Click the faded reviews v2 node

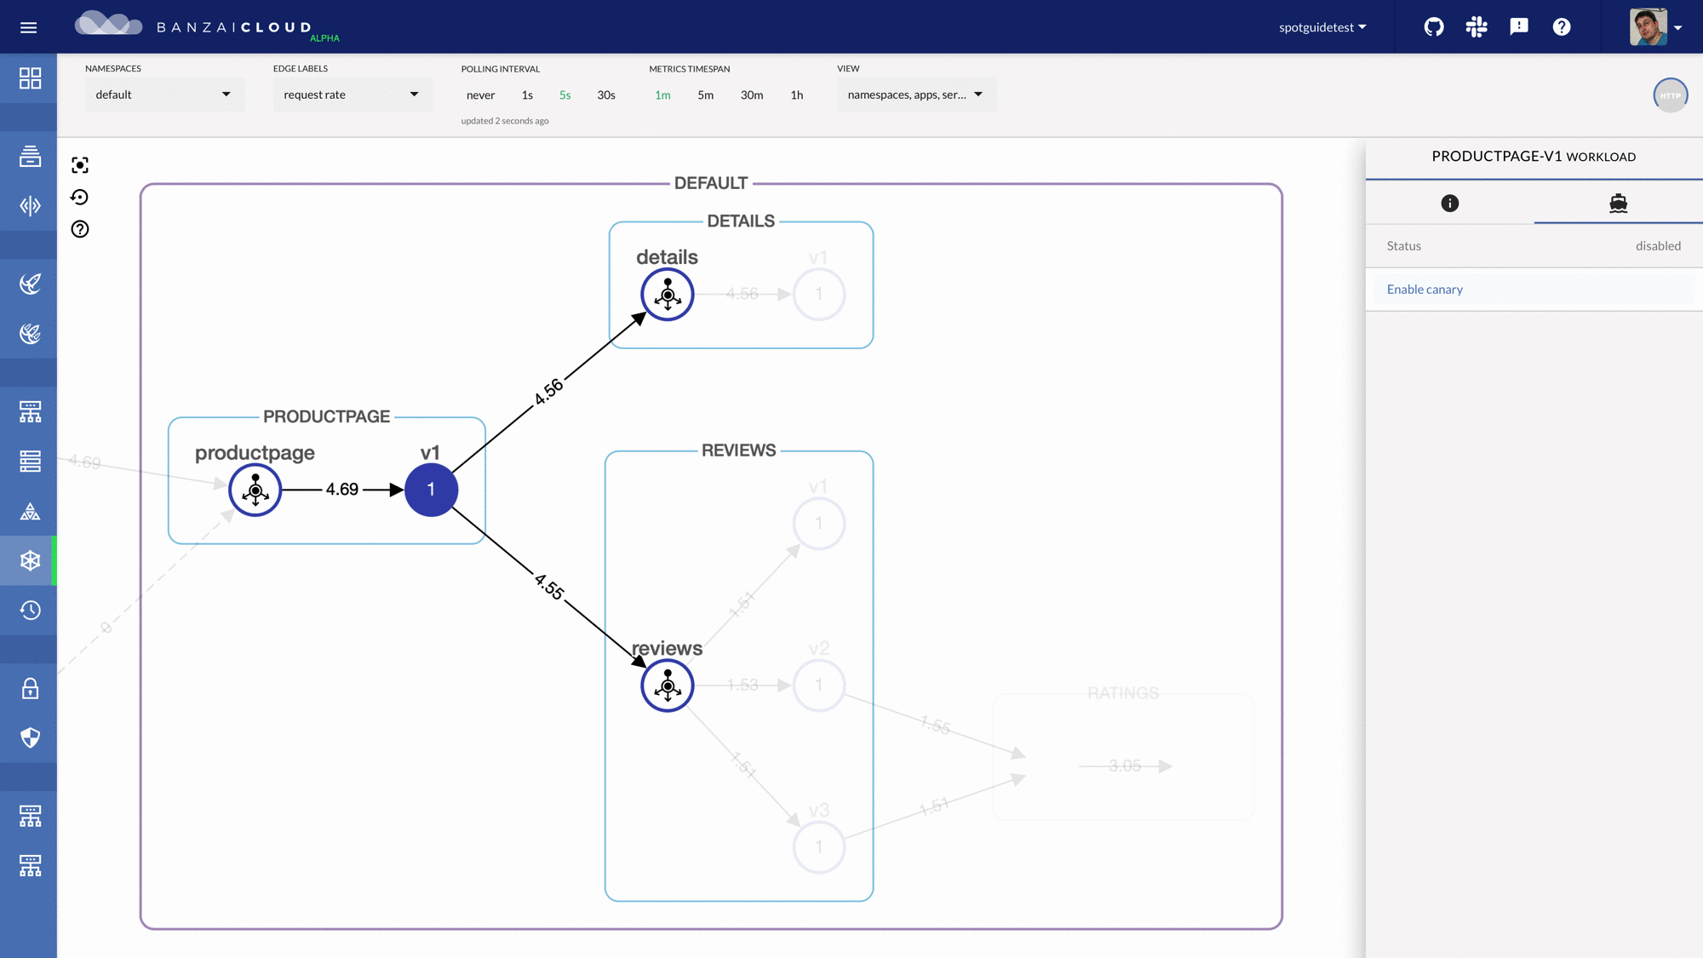[x=819, y=686]
